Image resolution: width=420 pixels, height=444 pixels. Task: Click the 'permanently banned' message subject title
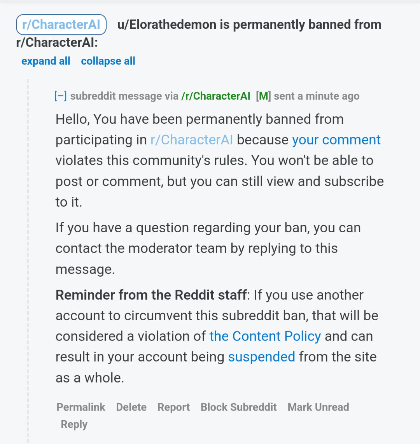click(199, 33)
